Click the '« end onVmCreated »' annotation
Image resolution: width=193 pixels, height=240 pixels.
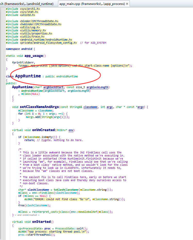pyautogui.click(x=27, y=215)
